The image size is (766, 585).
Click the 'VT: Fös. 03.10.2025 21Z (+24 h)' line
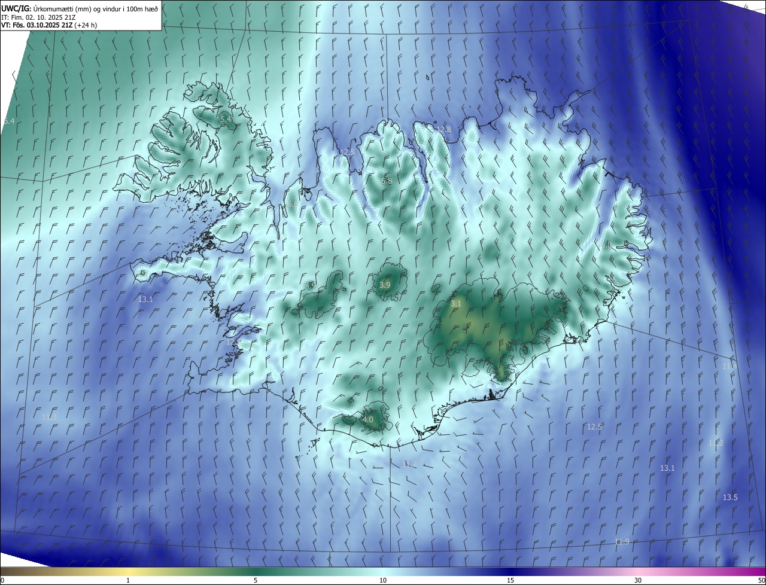click(x=49, y=25)
